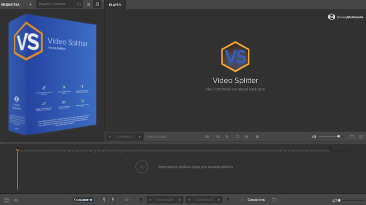Step one frame backward in player
Screen dimensions: 366x205
point(218,137)
